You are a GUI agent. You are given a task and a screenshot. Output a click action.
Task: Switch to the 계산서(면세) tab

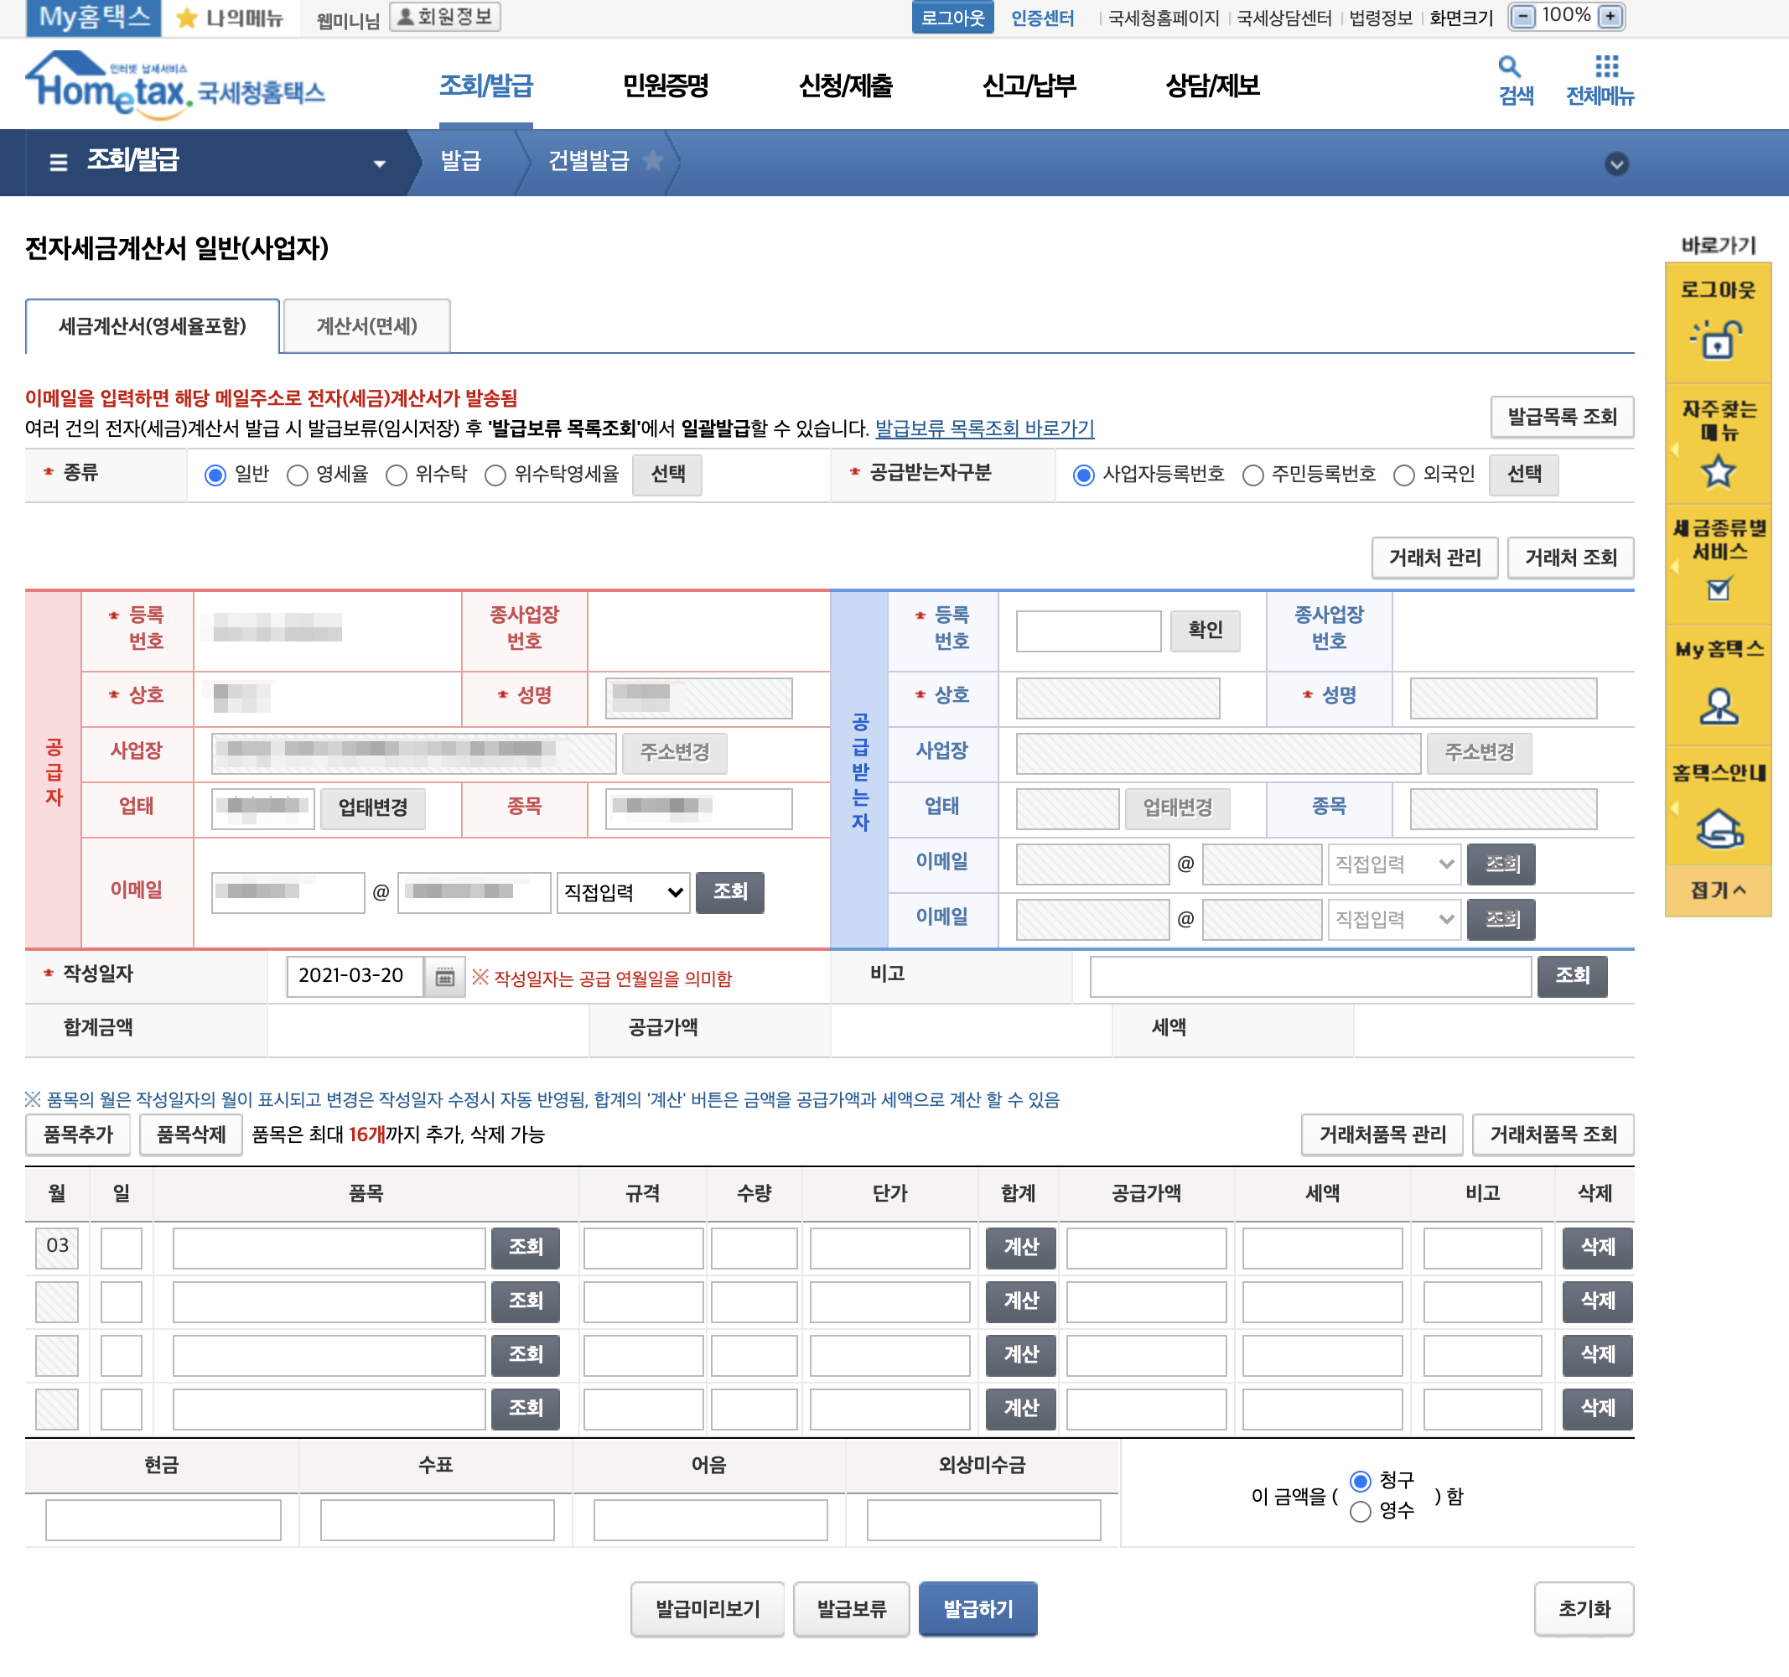[x=366, y=326]
